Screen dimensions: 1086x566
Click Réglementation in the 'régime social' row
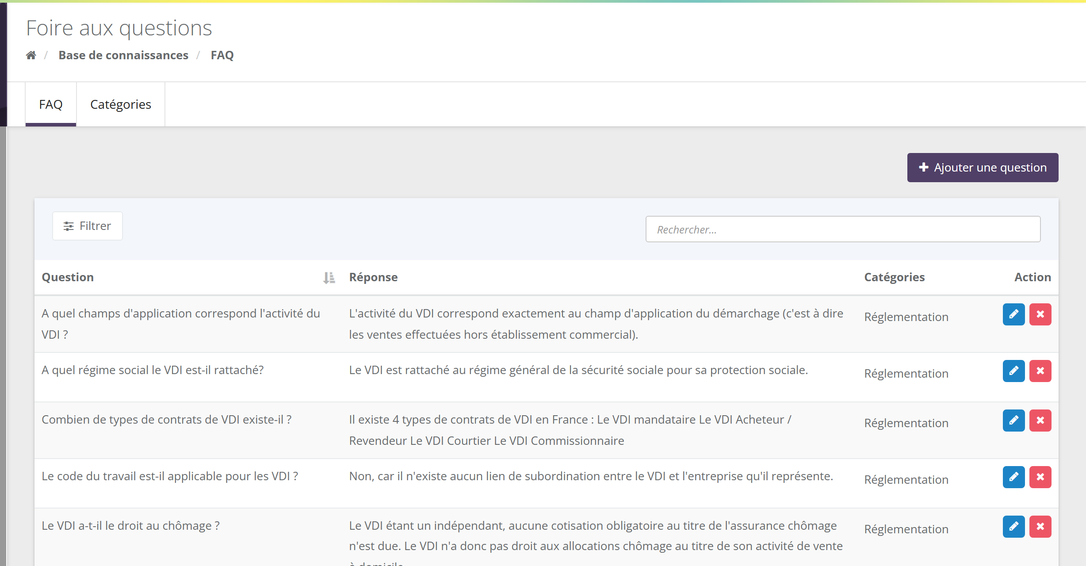coord(906,374)
